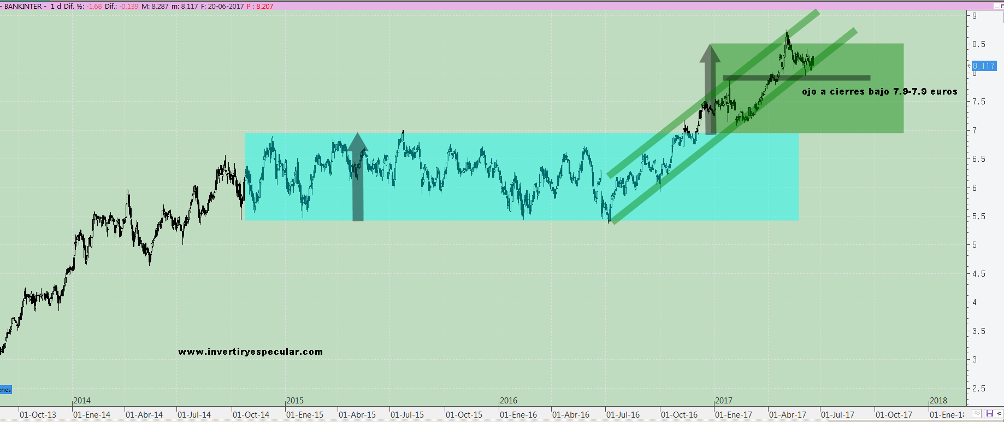Click the 7,5 label on price axis
The width and height of the screenshot is (1004, 422).
(x=979, y=102)
